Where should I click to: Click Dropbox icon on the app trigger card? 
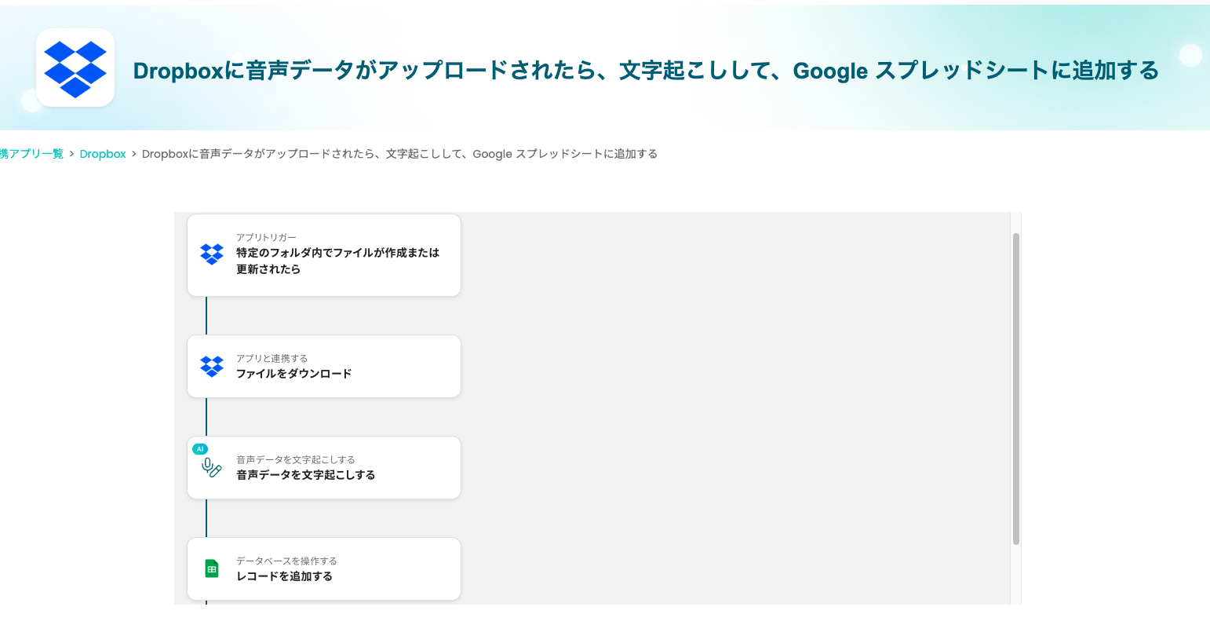(212, 254)
